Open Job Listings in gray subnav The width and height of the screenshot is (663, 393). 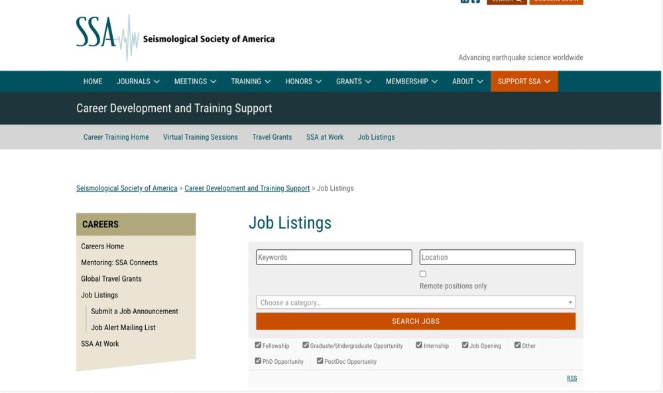376,137
